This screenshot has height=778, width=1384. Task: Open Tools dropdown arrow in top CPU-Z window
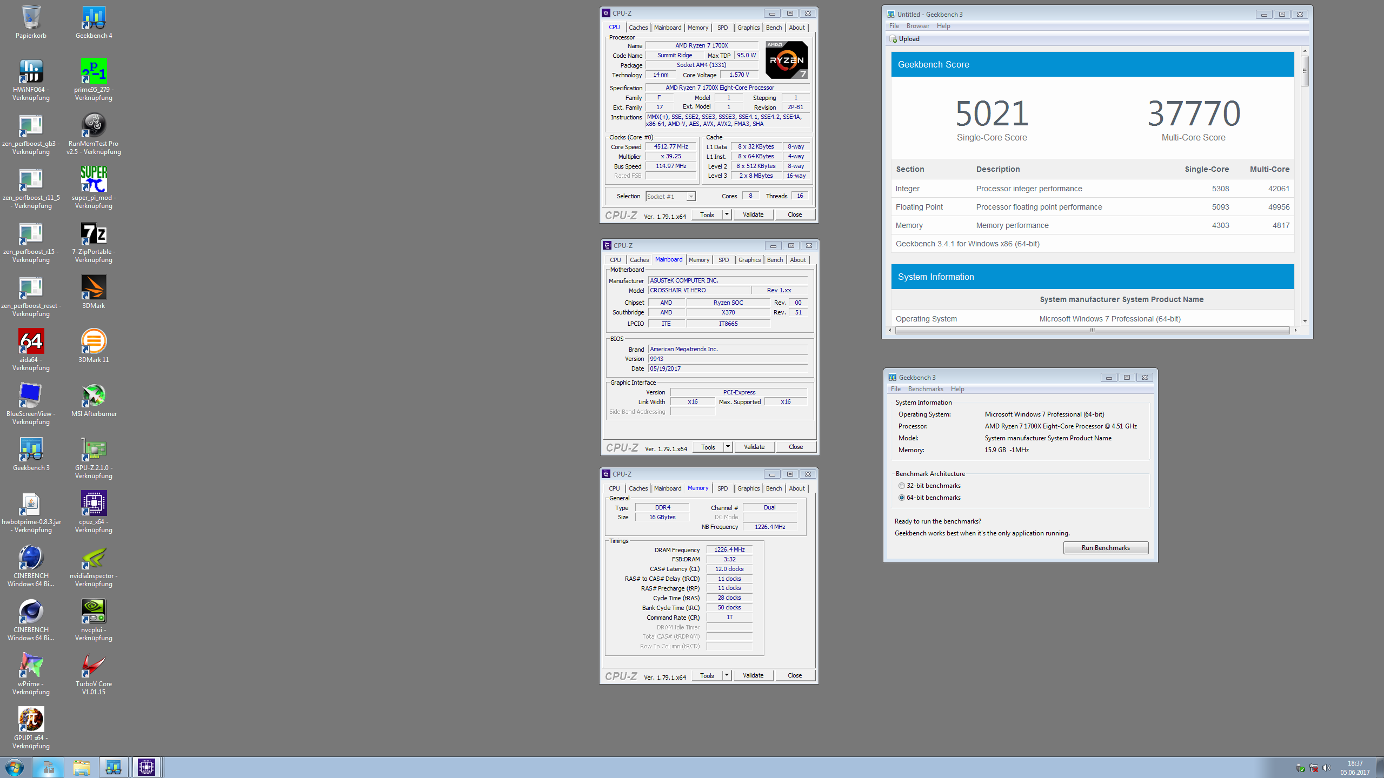click(727, 214)
